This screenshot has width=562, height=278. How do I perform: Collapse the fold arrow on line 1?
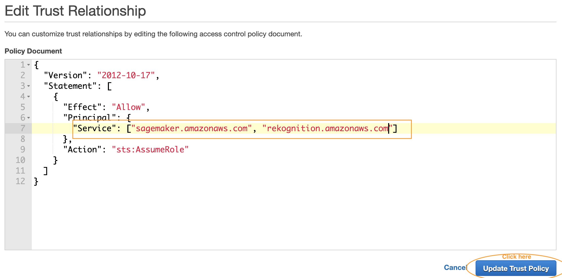(x=29, y=65)
